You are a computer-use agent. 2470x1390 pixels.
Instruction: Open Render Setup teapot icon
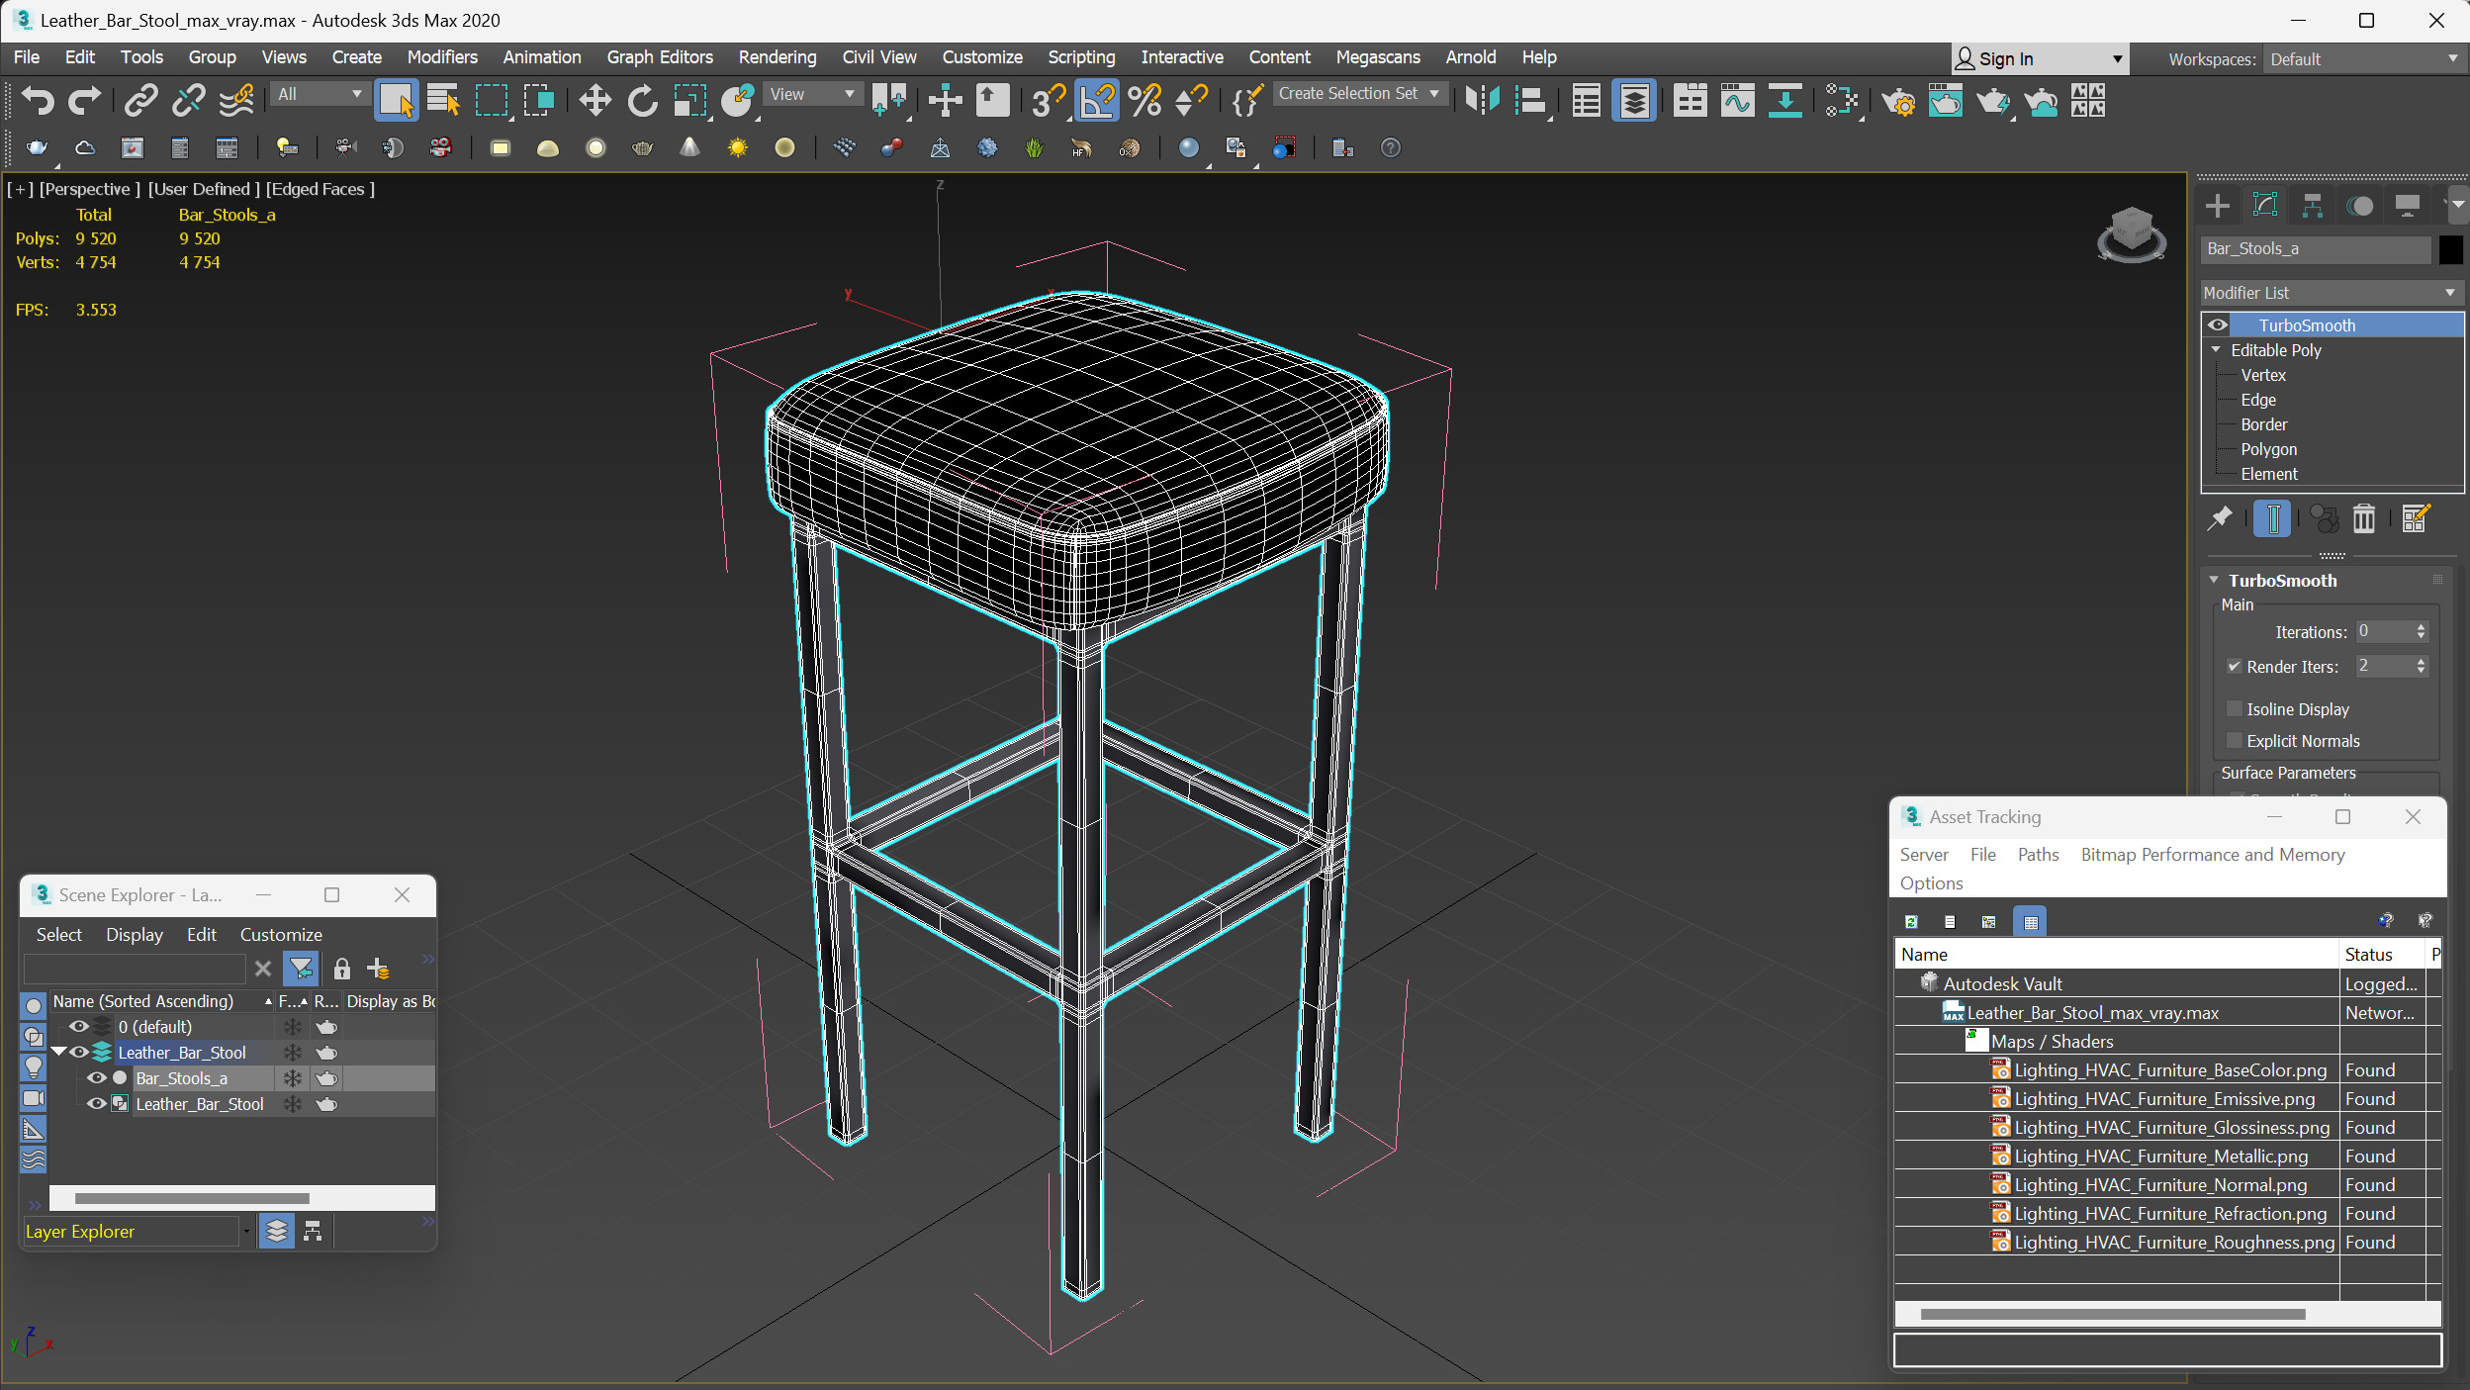pos(1897,100)
